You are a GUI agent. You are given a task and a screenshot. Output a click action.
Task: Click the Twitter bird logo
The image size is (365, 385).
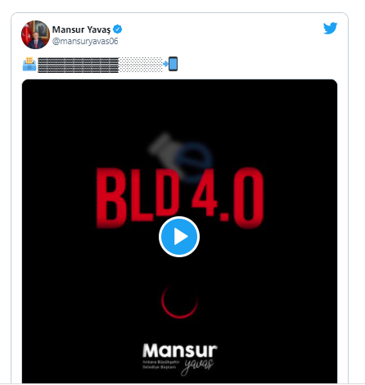click(x=330, y=28)
